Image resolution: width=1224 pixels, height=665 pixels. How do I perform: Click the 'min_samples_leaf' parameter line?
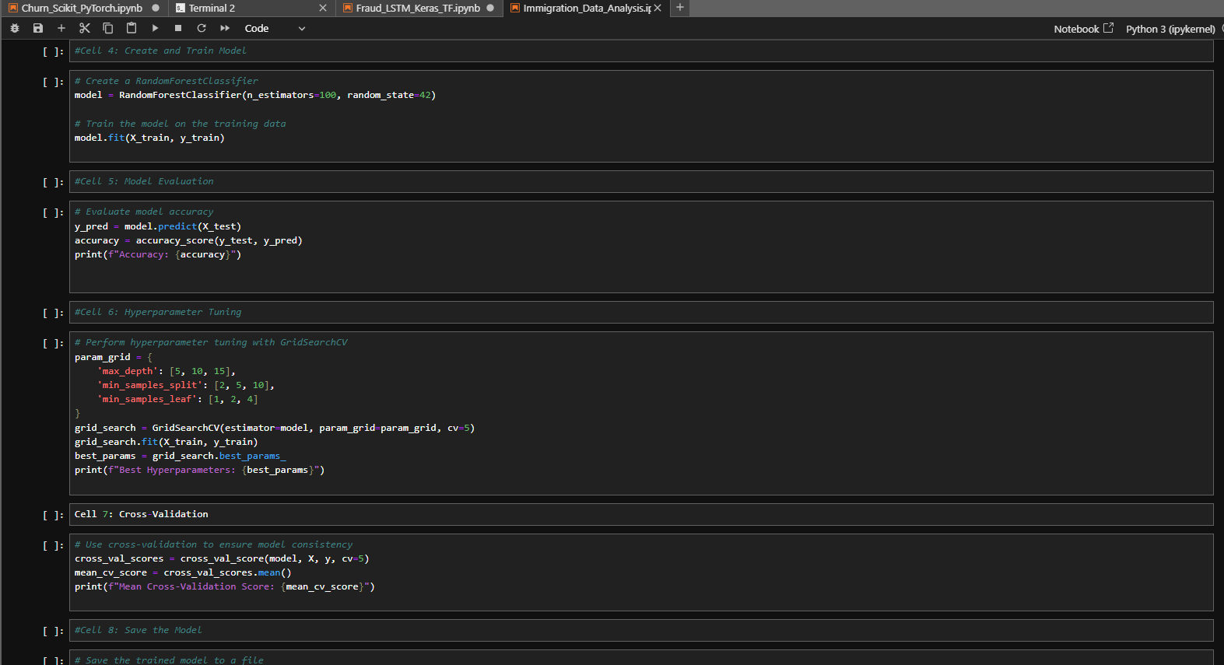coord(177,399)
